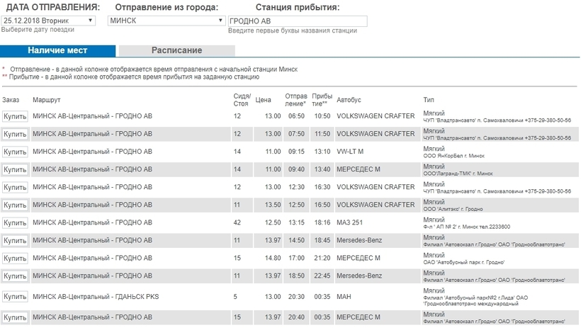This screenshot has height=328, width=581.
Task: Click the hint Введите первые буквы названия станции
Action: (x=293, y=30)
